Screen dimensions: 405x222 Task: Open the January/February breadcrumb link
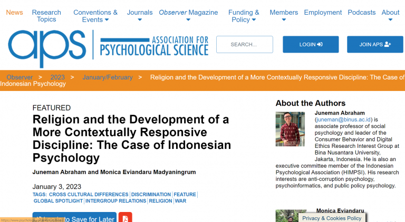pyautogui.click(x=108, y=77)
